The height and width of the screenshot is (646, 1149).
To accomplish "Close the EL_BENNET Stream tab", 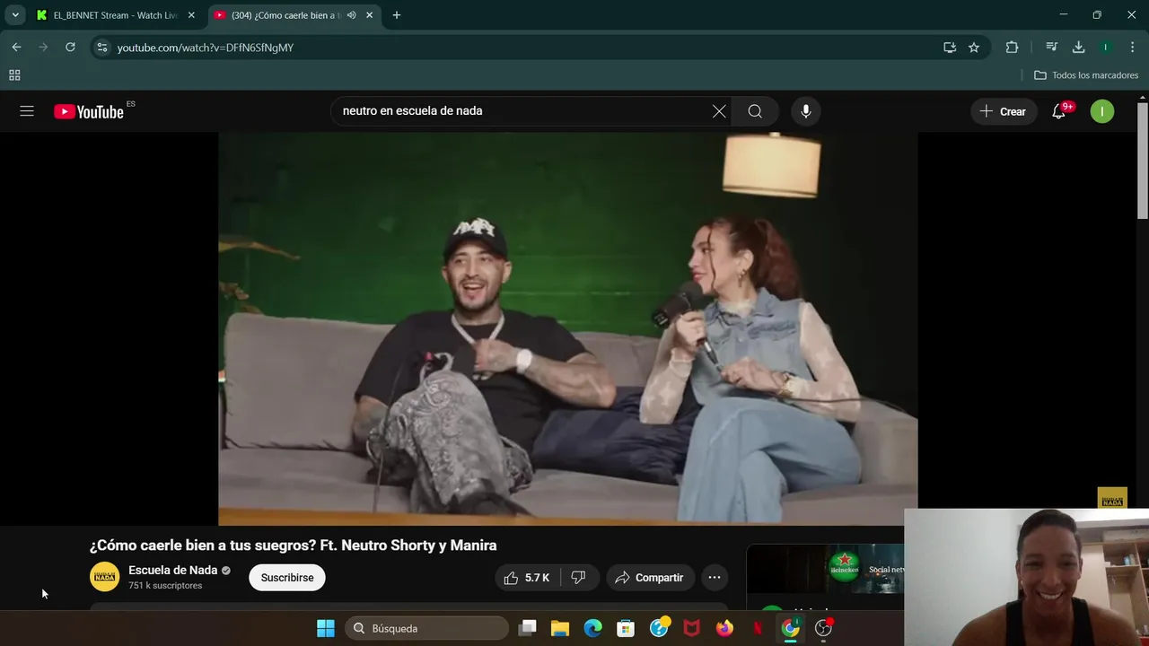I will 191,15.
